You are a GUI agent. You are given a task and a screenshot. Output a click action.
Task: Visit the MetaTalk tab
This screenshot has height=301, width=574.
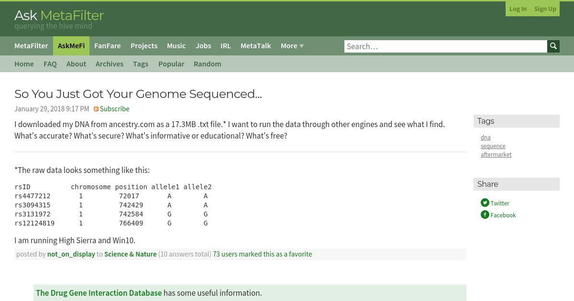tap(256, 46)
